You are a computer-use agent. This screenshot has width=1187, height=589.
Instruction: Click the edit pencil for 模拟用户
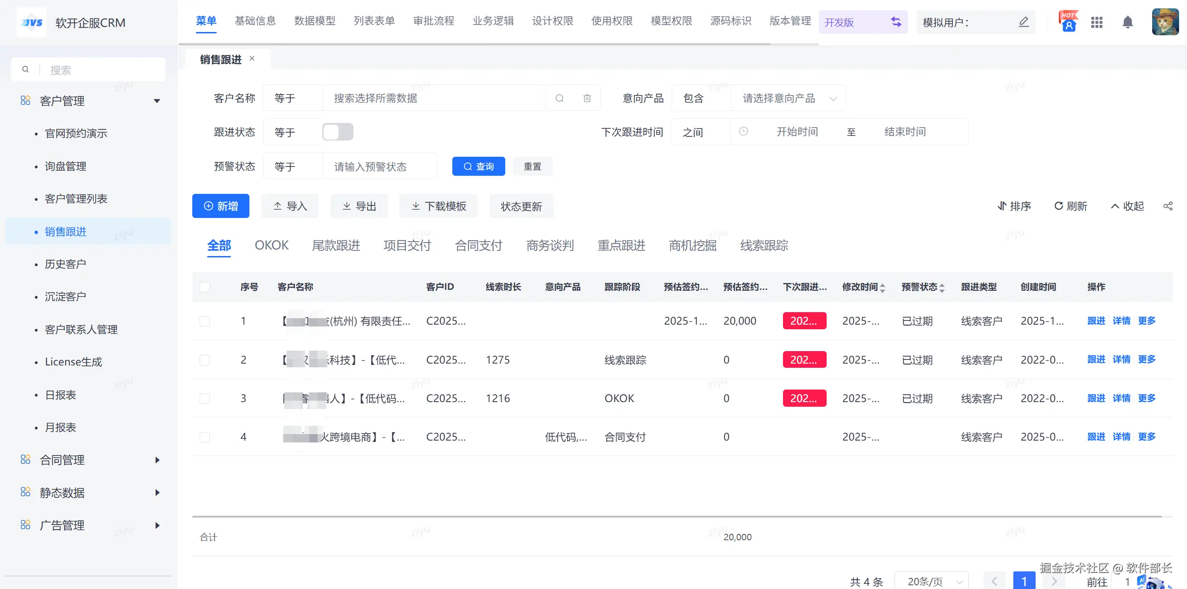1024,22
